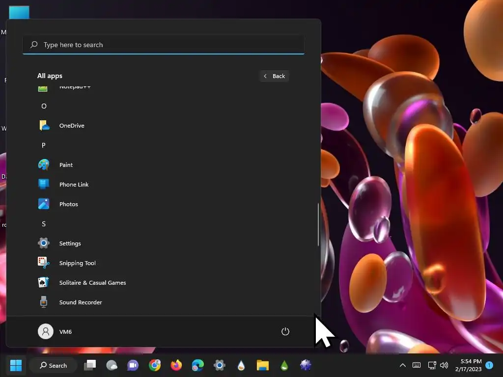Open the 5:54 PM clock and date
503x377 pixels.
tap(468, 365)
